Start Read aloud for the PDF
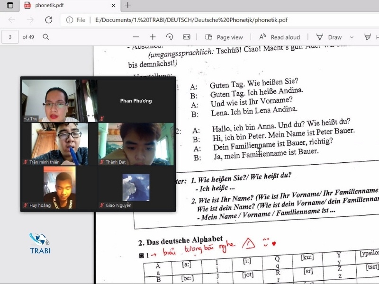The height and width of the screenshot is (284, 379). (280, 37)
